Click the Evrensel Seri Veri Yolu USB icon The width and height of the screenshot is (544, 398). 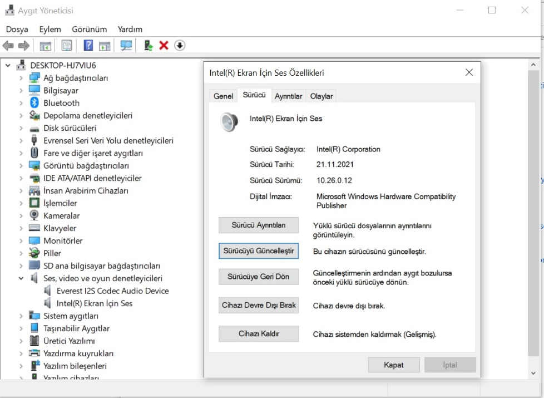click(x=34, y=140)
